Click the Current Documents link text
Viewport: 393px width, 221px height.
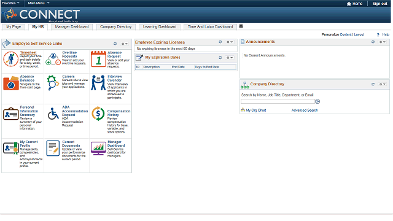click(x=71, y=144)
